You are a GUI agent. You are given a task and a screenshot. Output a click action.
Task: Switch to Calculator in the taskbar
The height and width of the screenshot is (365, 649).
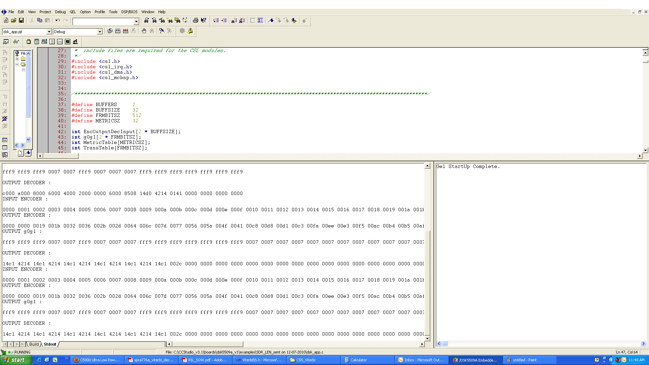point(358,360)
